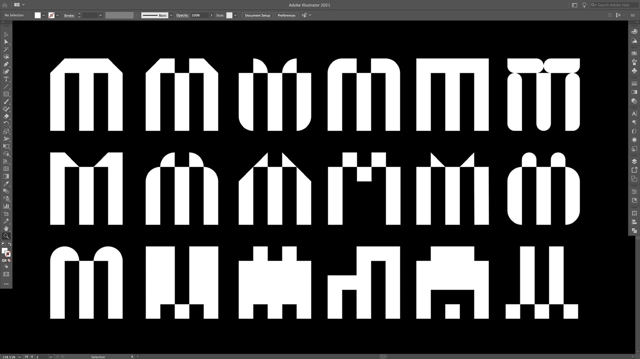The image size is (640, 359).
Task: Activate the Hand tool
Action: [6, 228]
